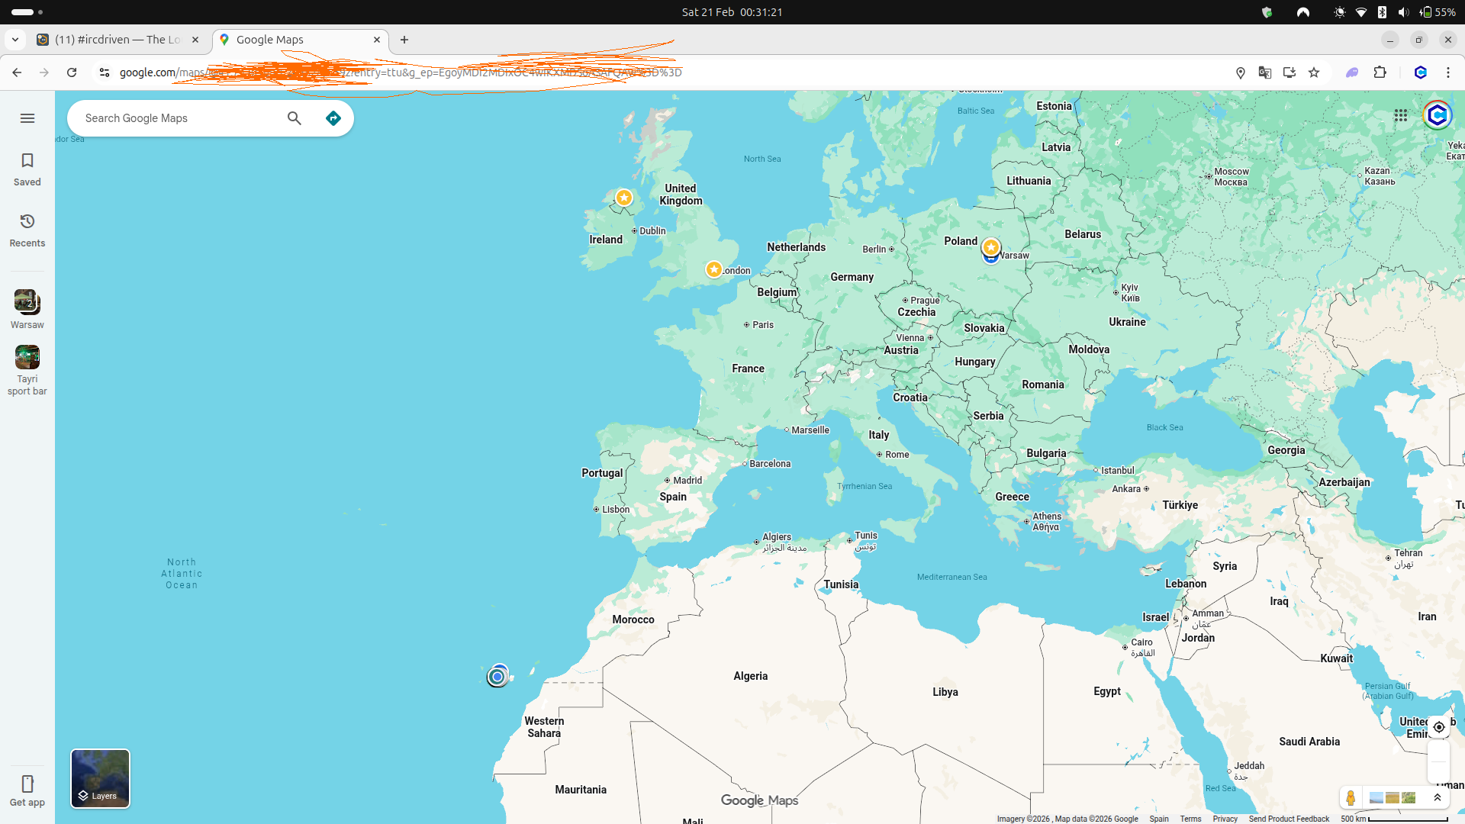Screen dimensions: 1465x824
Task: Click the Directions icon in search box
Action: point(333,118)
